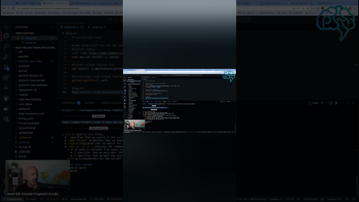Viewport: 359px width, 202px height.
Task: Open the Explorer view in the activity bar
Action: pyautogui.click(x=125, y=81)
